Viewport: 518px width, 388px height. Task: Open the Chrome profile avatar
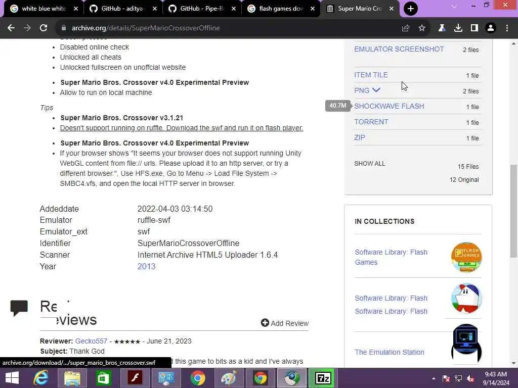coord(491,28)
